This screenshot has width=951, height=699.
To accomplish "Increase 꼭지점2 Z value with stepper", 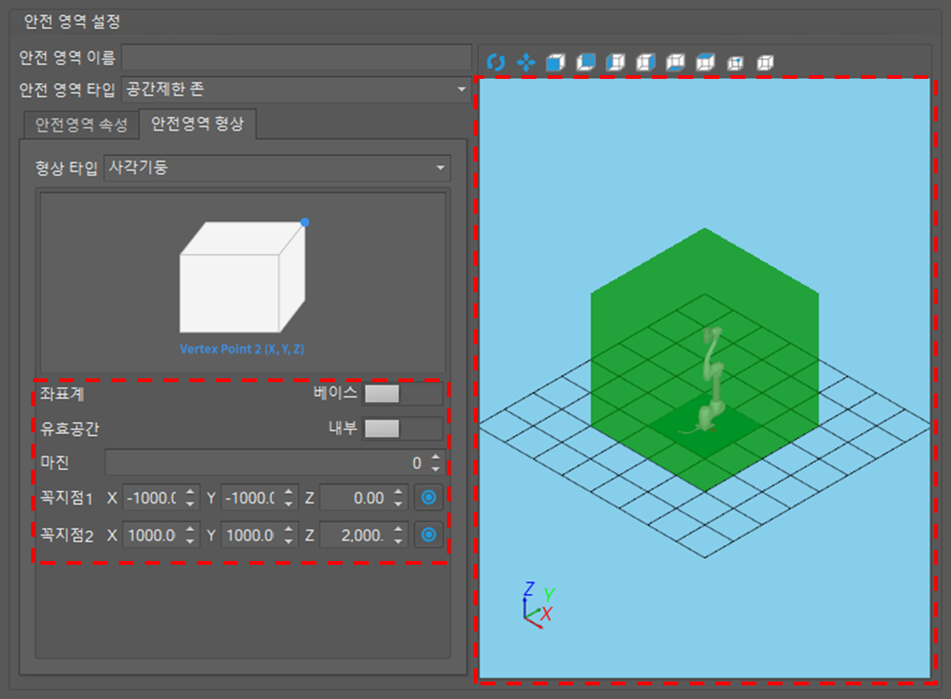I will [x=398, y=529].
